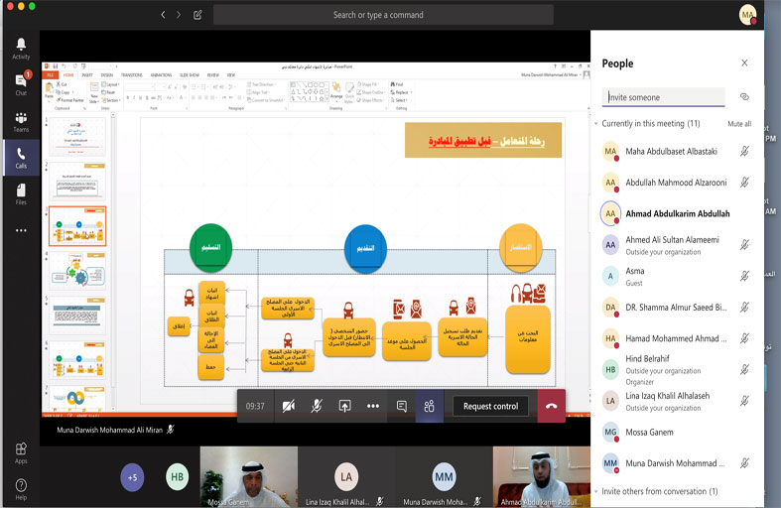Toggle the camera on or off

[289, 406]
